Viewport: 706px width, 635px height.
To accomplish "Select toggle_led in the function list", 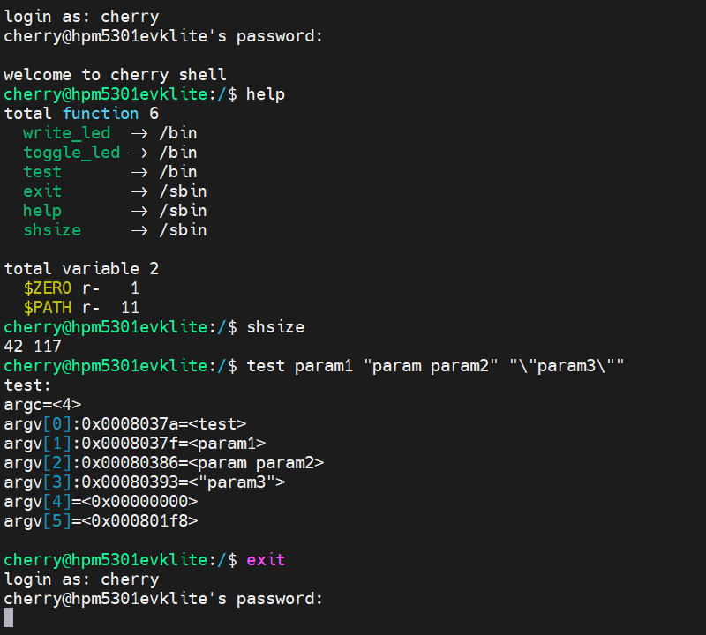I will [71, 153].
